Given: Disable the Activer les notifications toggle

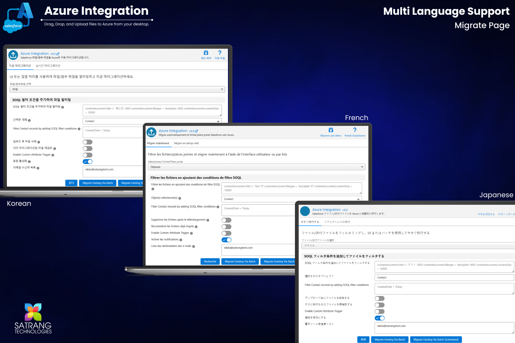Looking at the screenshot, I should 226,239.
